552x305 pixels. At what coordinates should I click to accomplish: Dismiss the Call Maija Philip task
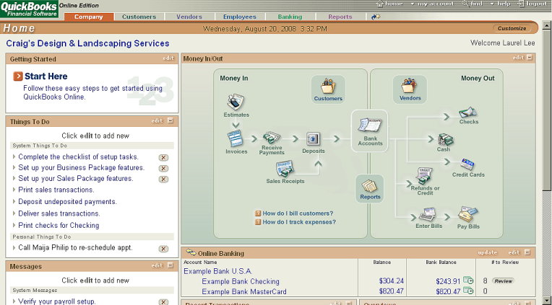[163, 249]
